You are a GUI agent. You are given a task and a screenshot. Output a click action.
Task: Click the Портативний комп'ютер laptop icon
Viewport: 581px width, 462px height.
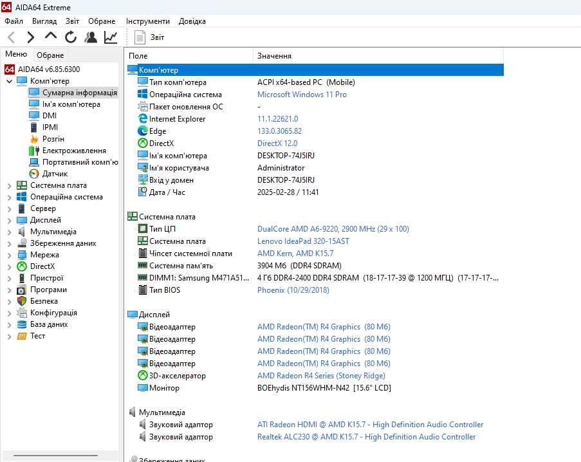[33, 162]
